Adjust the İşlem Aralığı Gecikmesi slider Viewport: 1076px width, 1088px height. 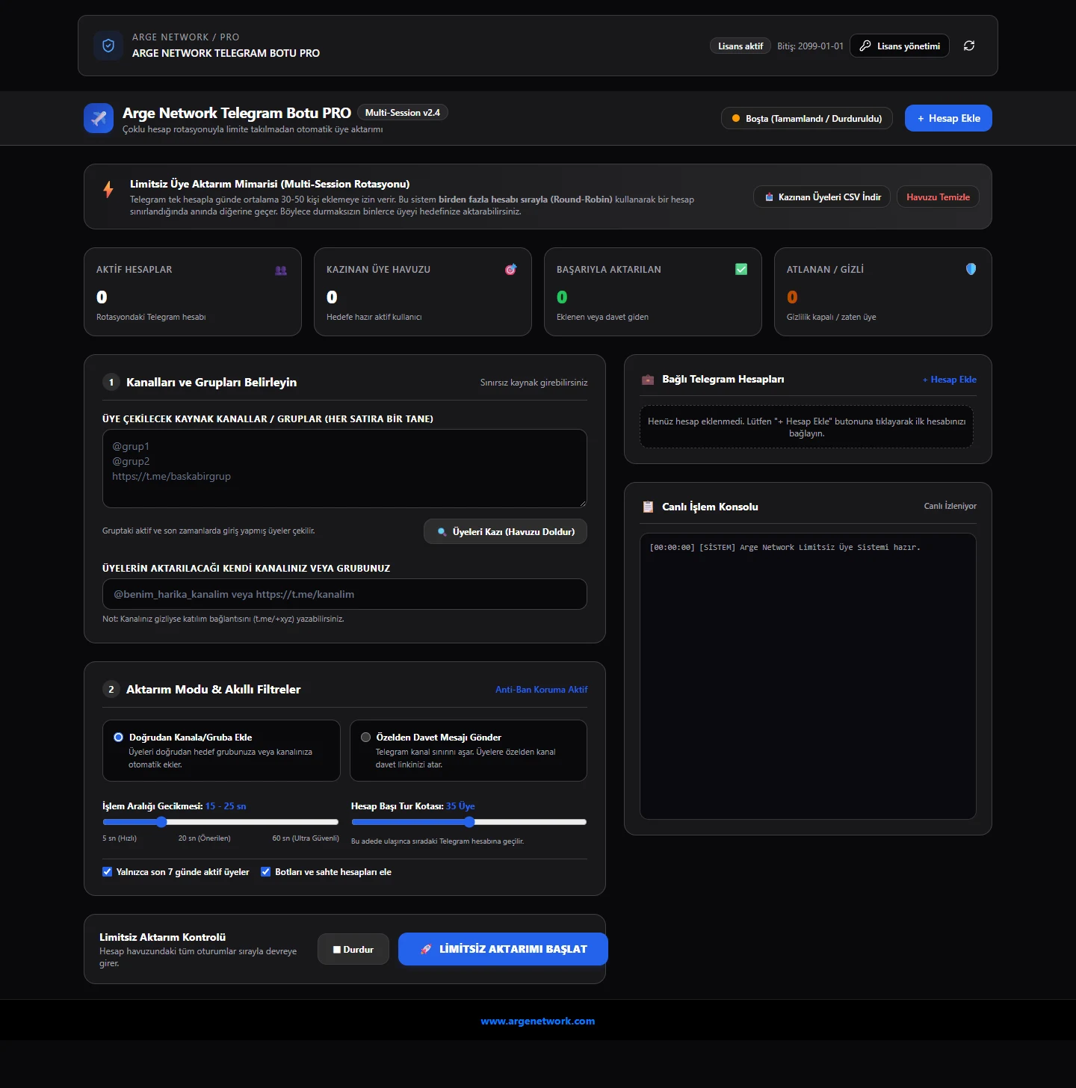220,822
